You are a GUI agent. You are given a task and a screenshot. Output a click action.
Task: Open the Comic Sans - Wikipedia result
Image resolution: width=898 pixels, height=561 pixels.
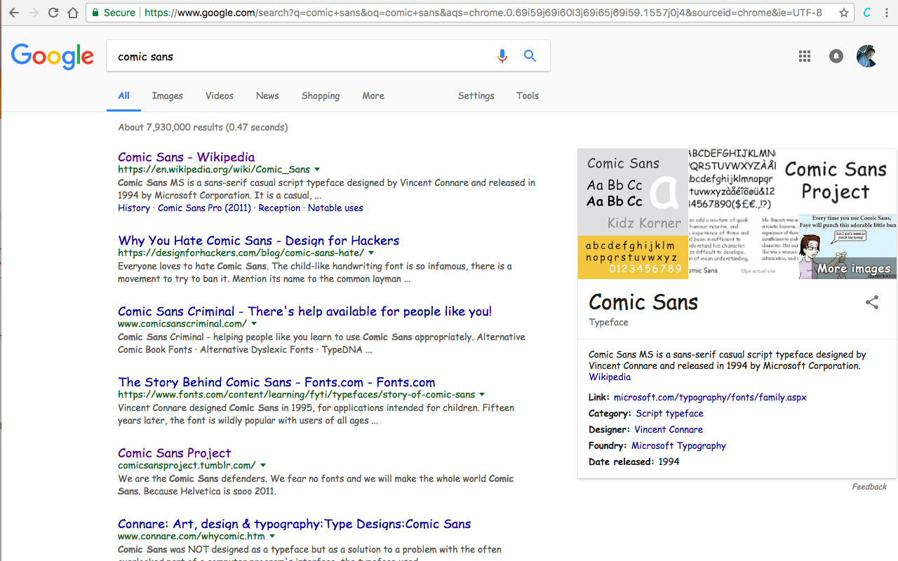(187, 157)
